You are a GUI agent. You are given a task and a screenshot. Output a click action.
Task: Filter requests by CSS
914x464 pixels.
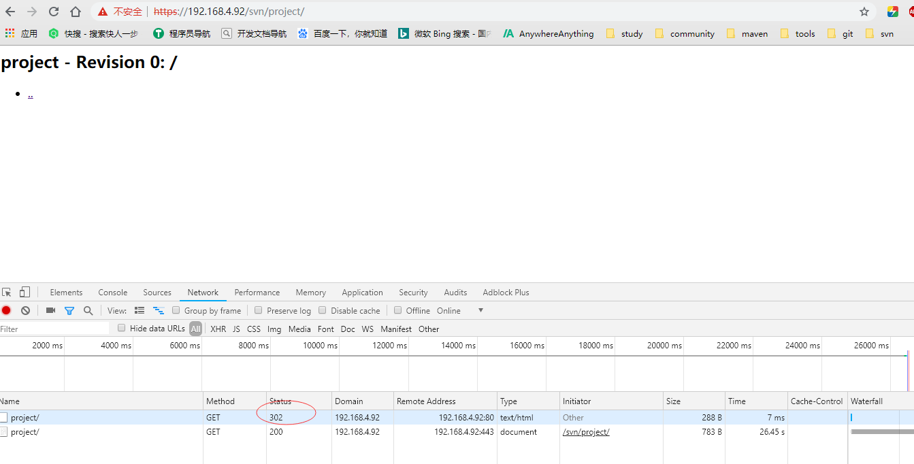tap(254, 329)
